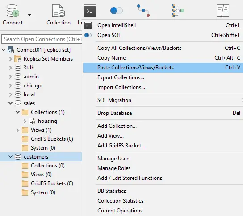The height and width of the screenshot is (216, 243).
Task: Click the chicago database icon
Action: [x=18, y=86]
